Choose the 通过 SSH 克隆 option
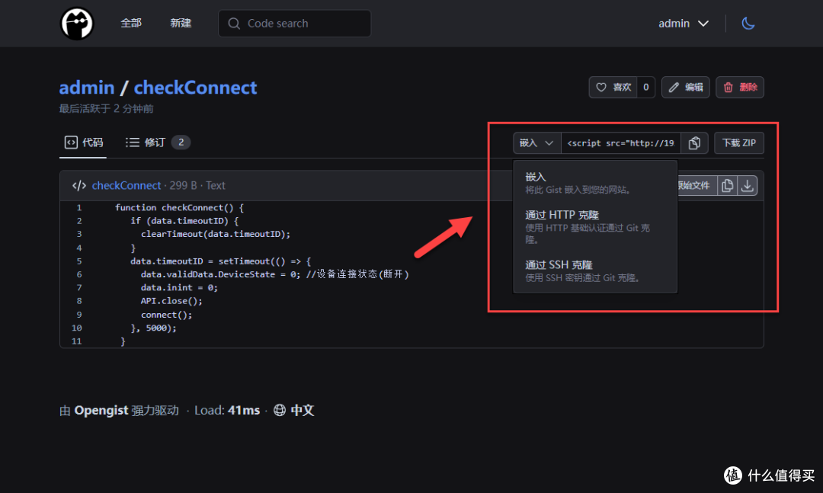Screen dimensions: 823x493 tap(594, 271)
